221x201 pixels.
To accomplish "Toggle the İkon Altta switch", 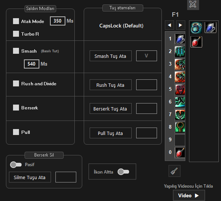I will (x=123, y=172).
